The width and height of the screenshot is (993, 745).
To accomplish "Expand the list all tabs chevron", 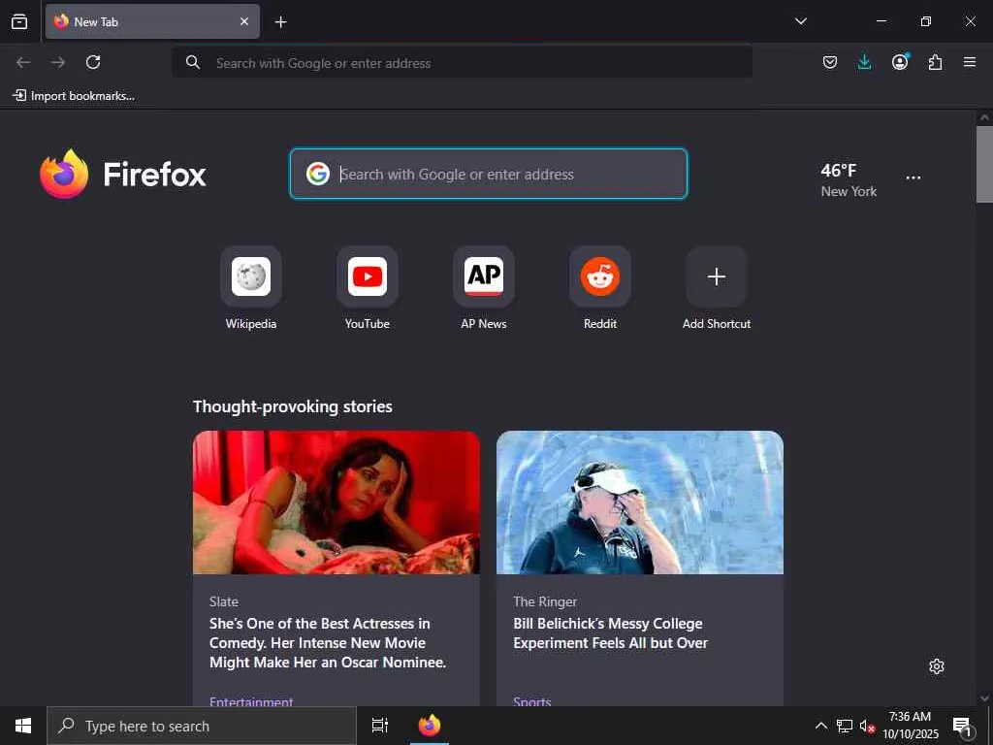I will (x=800, y=21).
